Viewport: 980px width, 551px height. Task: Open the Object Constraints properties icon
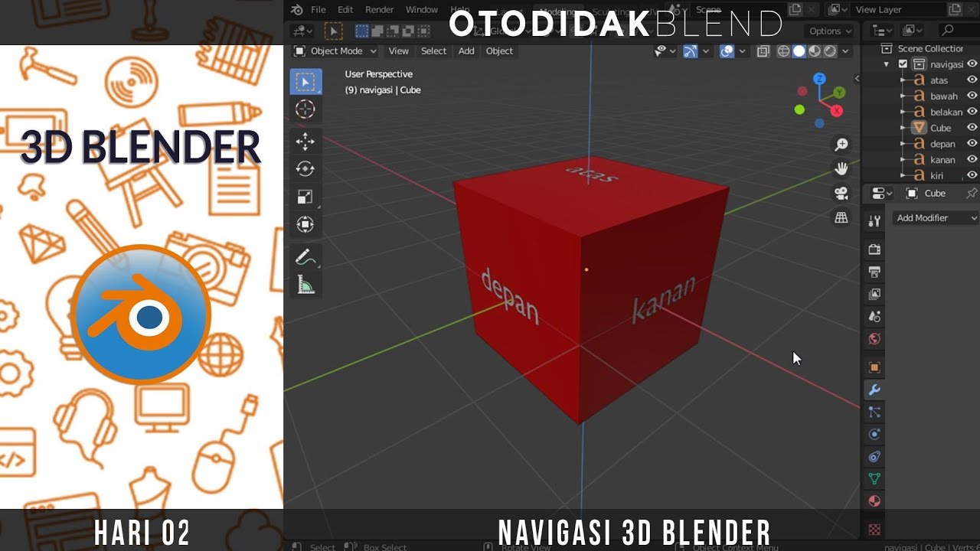point(874,456)
